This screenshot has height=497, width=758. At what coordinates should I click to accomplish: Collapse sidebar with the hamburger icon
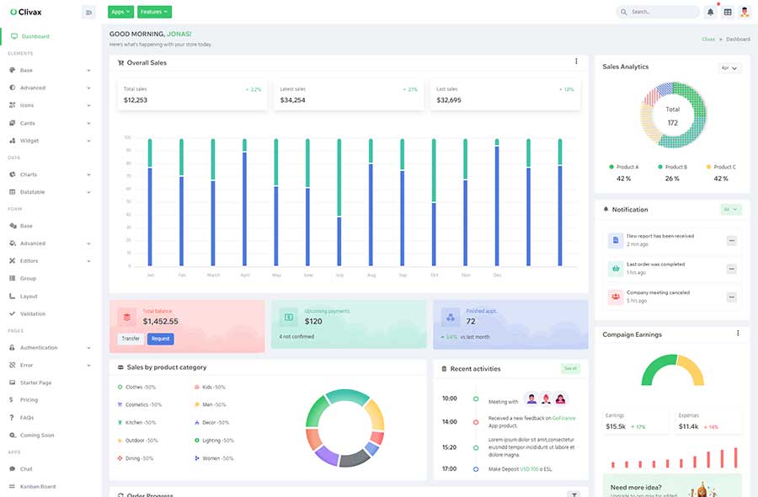click(x=88, y=13)
